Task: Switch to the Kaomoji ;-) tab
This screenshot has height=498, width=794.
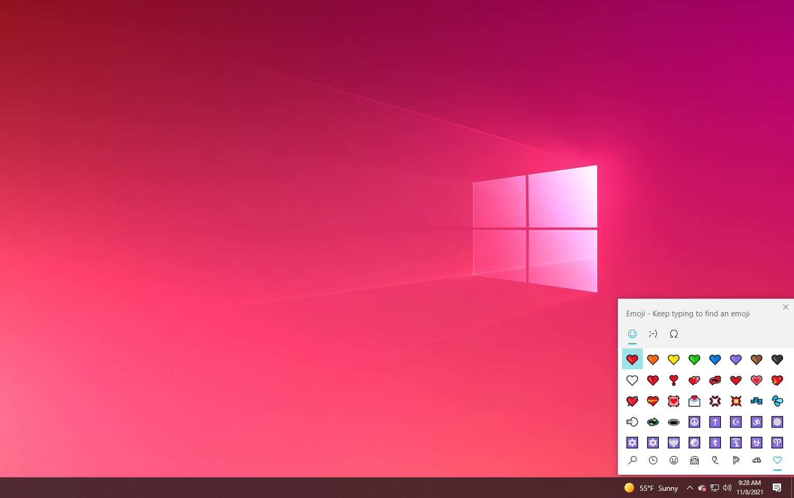Action: pyautogui.click(x=653, y=334)
